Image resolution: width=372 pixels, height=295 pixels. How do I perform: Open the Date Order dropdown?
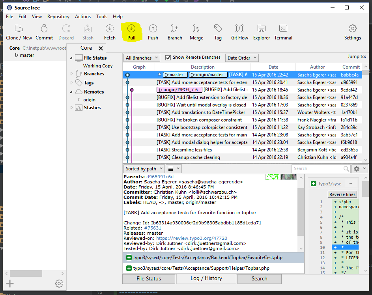pyautogui.click(x=242, y=58)
